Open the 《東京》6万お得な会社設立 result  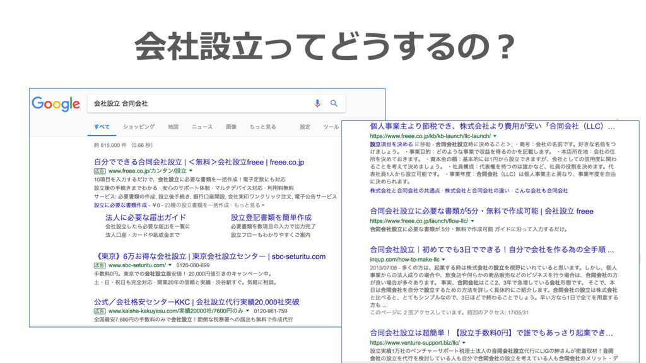tap(209, 256)
